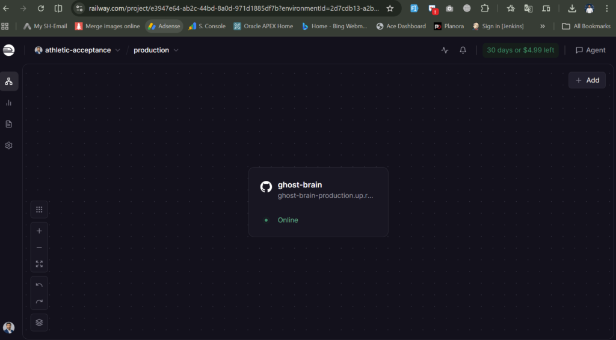Click the 30 days or $4.99 left badge
The width and height of the screenshot is (616, 340).
click(520, 50)
